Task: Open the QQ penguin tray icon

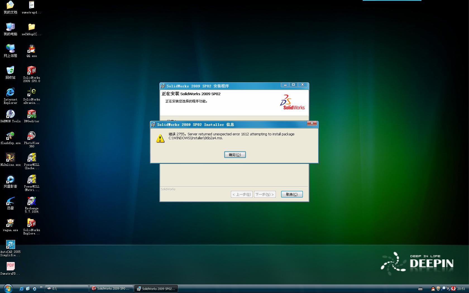Action: click(x=433, y=289)
